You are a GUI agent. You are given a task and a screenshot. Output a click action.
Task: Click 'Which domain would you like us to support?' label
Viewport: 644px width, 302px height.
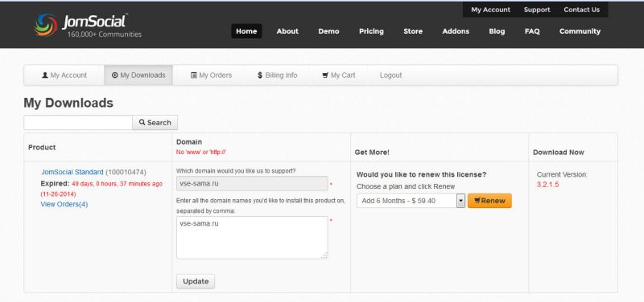click(x=236, y=170)
